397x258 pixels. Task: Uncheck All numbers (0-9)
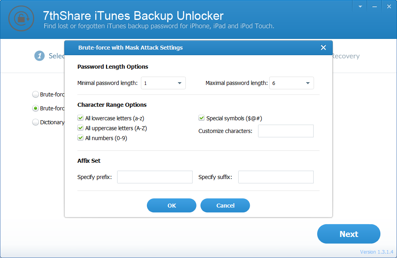[x=81, y=138]
